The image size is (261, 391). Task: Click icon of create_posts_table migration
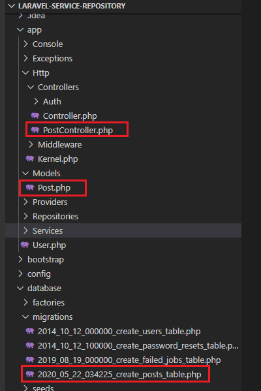pyautogui.click(x=30, y=374)
